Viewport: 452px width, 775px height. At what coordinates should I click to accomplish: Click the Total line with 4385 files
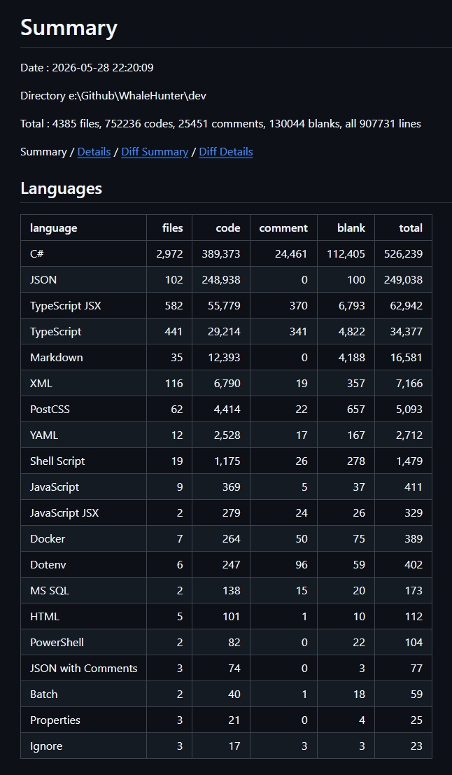point(221,123)
